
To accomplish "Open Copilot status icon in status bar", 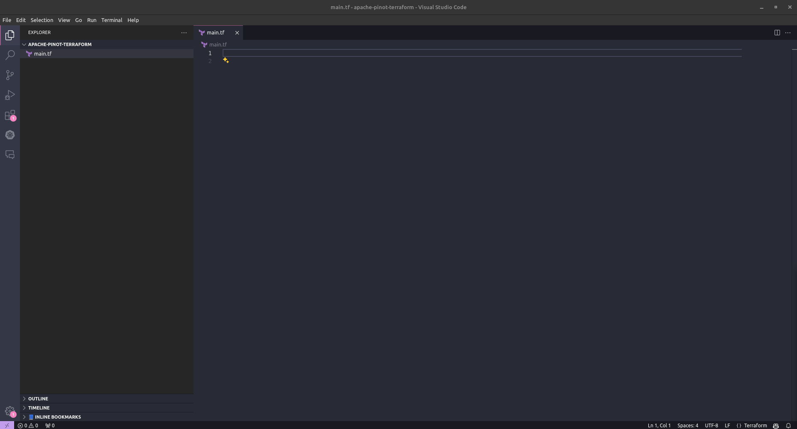I will click(x=776, y=425).
